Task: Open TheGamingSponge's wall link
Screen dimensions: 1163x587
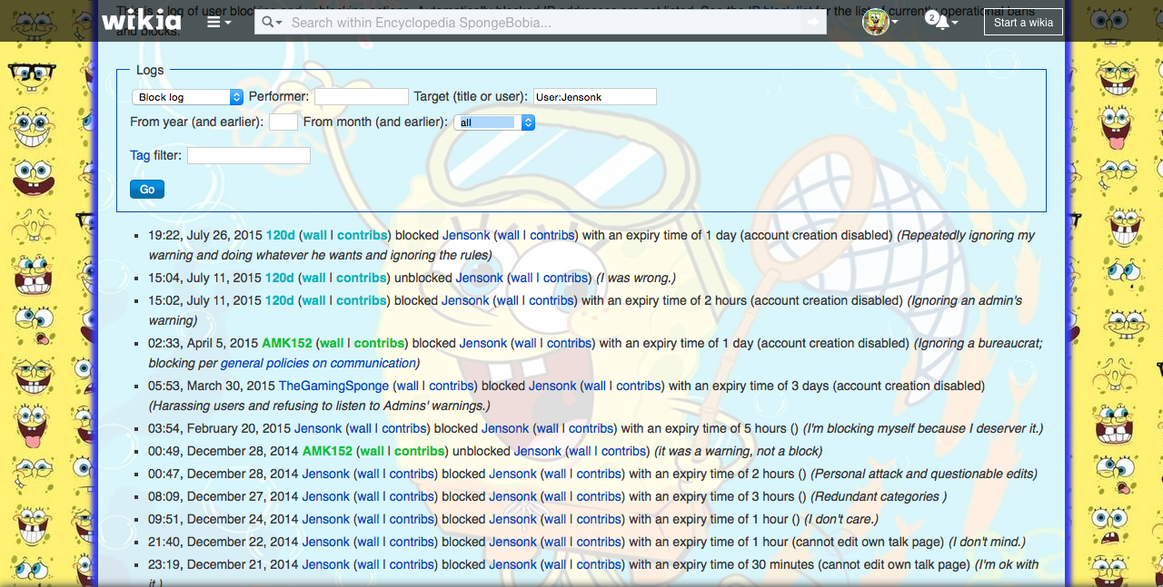Action: [408, 386]
